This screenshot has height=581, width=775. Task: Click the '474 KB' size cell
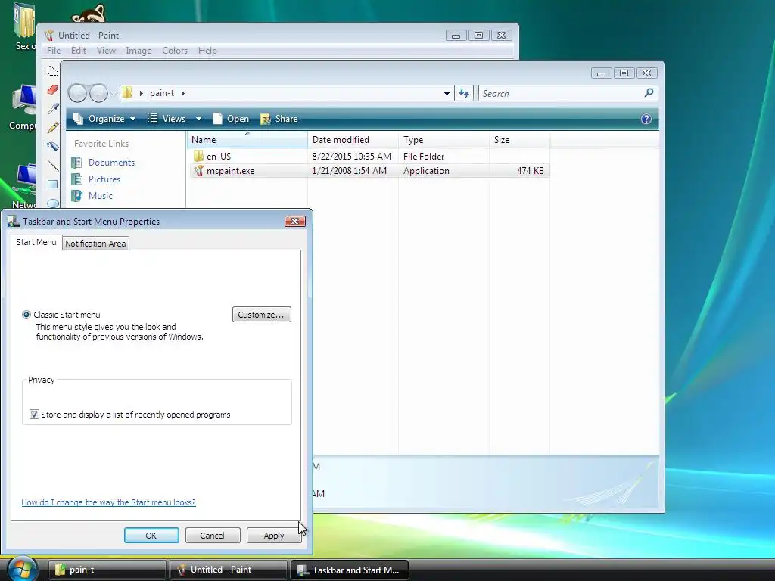click(x=531, y=171)
